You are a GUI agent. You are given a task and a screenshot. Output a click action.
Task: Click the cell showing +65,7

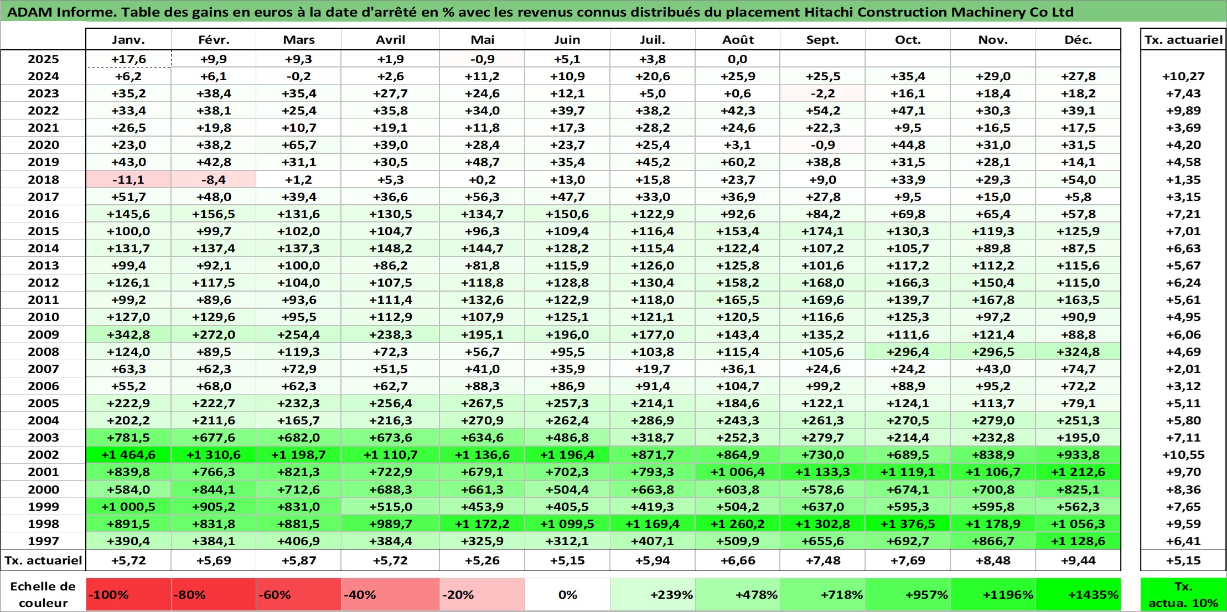tap(298, 145)
